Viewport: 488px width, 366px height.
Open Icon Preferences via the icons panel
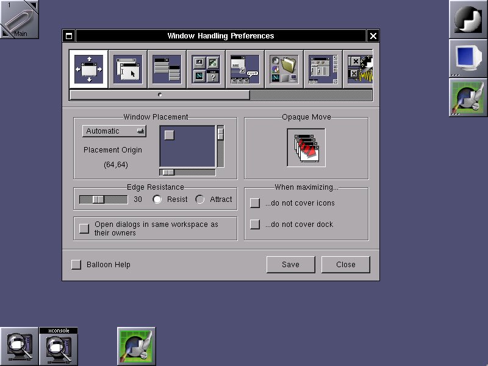pos(206,68)
